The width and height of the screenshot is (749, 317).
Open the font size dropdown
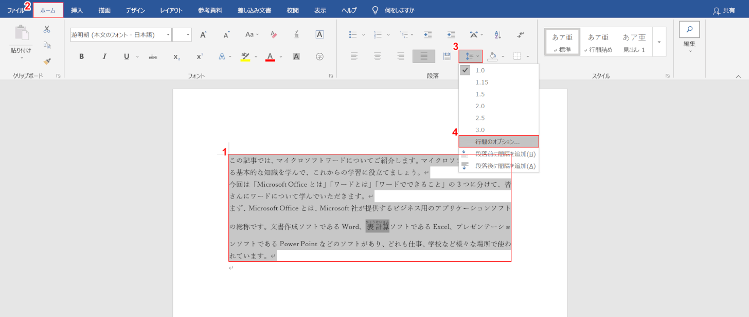(x=188, y=34)
